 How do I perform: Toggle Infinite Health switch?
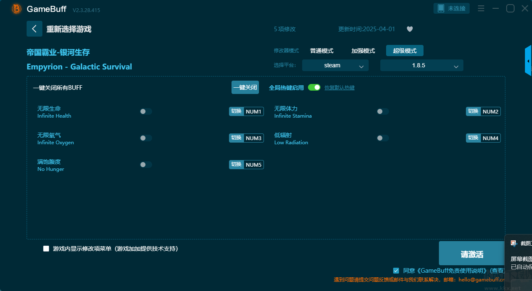146,111
